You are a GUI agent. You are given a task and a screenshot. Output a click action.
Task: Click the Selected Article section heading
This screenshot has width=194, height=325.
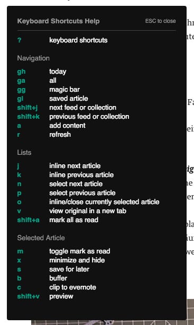tap(41, 238)
